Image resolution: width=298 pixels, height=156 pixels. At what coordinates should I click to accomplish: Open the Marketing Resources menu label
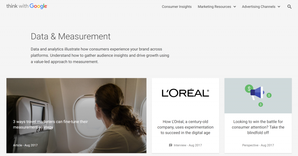click(x=214, y=7)
